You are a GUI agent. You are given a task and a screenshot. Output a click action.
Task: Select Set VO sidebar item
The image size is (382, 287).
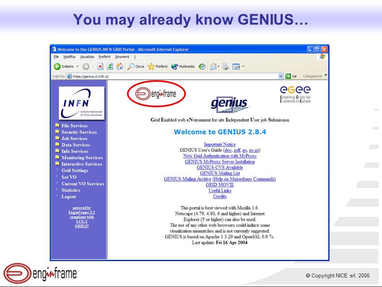click(69, 177)
